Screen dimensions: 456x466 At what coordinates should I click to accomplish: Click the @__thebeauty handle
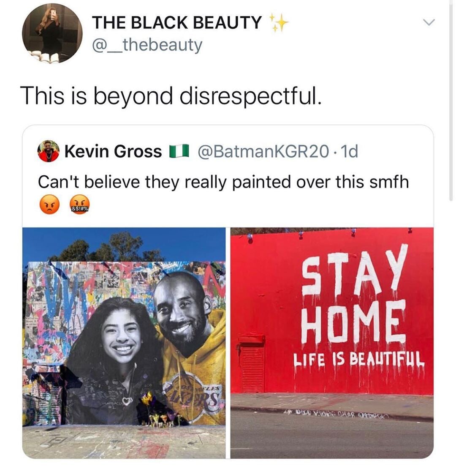[x=147, y=45]
